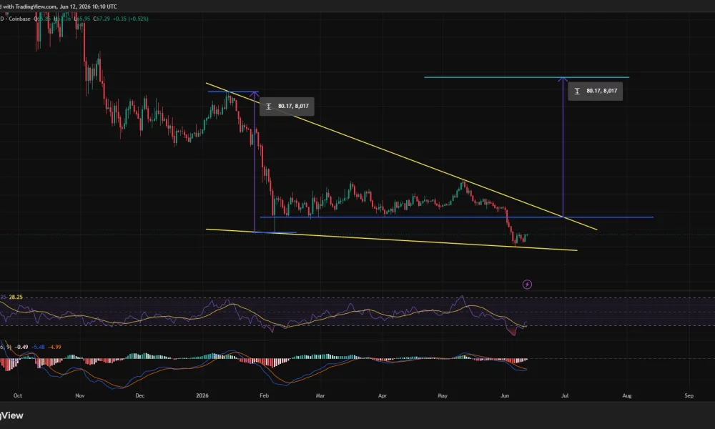Click the "Feb" time axis label
Image resolution: width=715 pixels, height=429 pixels.
point(264,395)
